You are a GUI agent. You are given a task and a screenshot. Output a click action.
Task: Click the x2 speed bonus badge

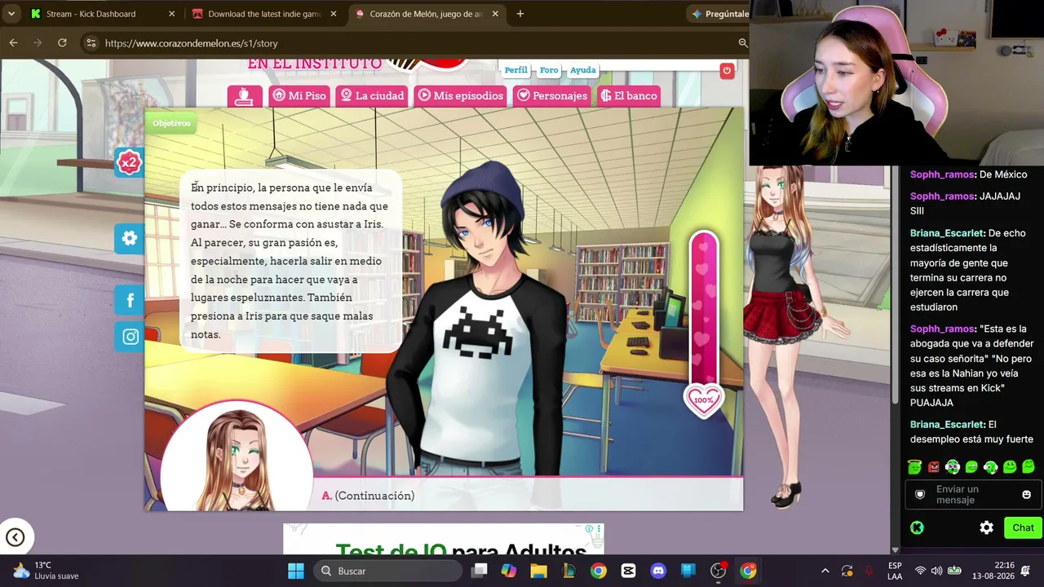tap(129, 163)
